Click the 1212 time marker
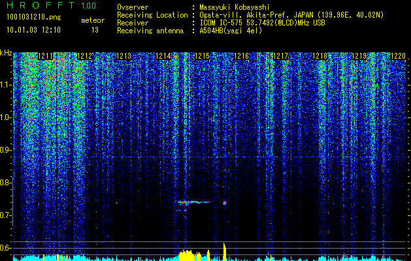 [x=85, y=56]
